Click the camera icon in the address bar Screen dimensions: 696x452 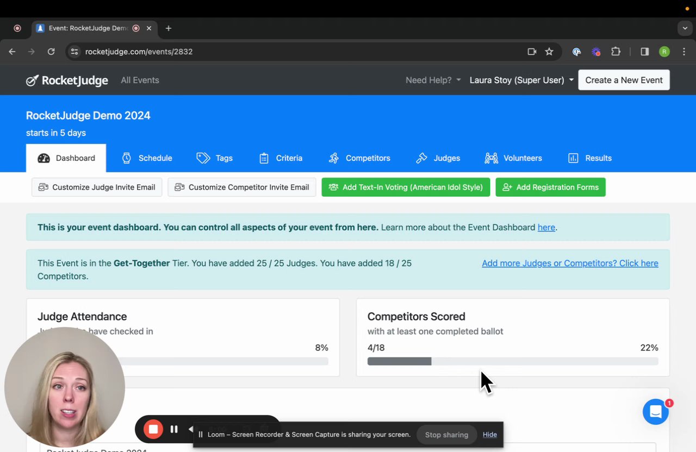(532, 52)
